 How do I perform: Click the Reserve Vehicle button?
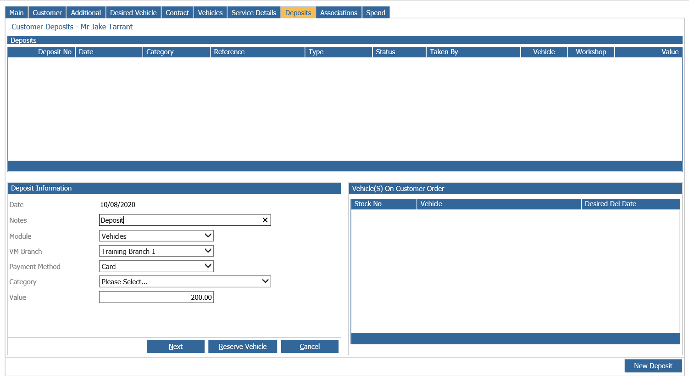(x=242, y=347)
